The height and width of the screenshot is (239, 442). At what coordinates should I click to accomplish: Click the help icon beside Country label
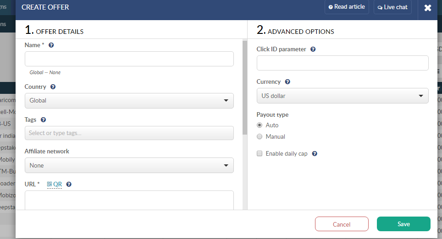click(53, 87)
